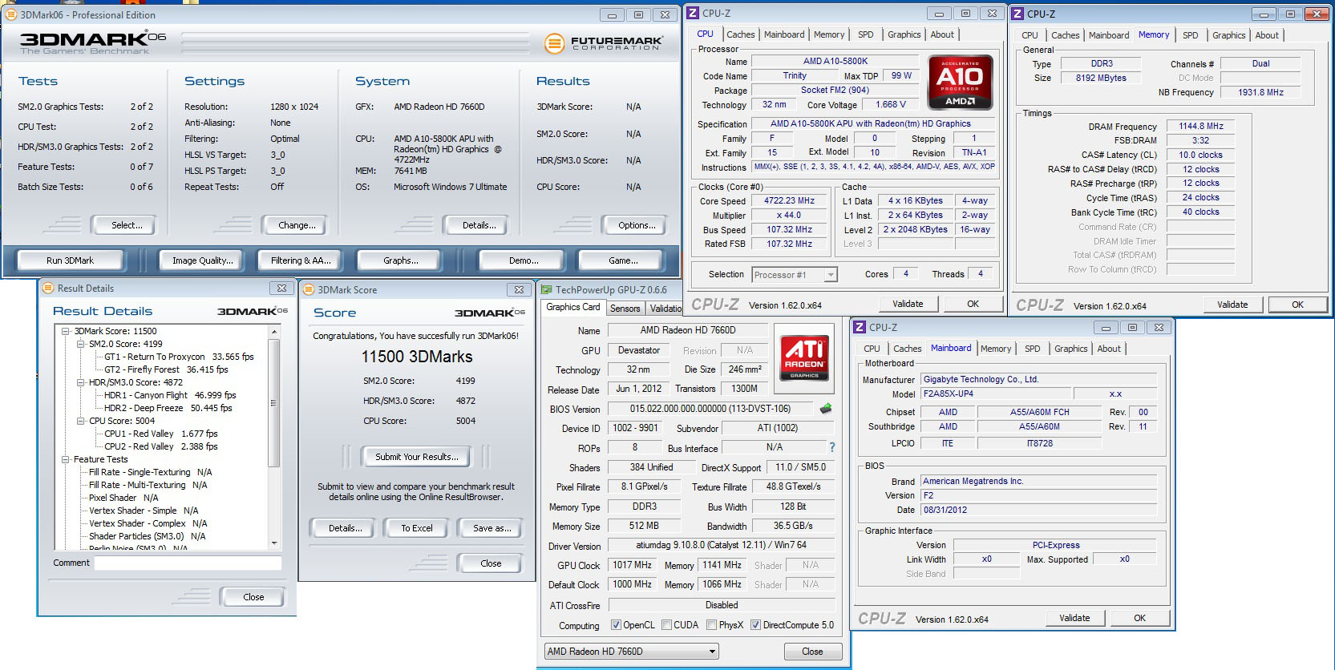Screen dimensions: 1335x670
Task: Collapse the CPU Score: 5004 node
Action: click(81, 421)
